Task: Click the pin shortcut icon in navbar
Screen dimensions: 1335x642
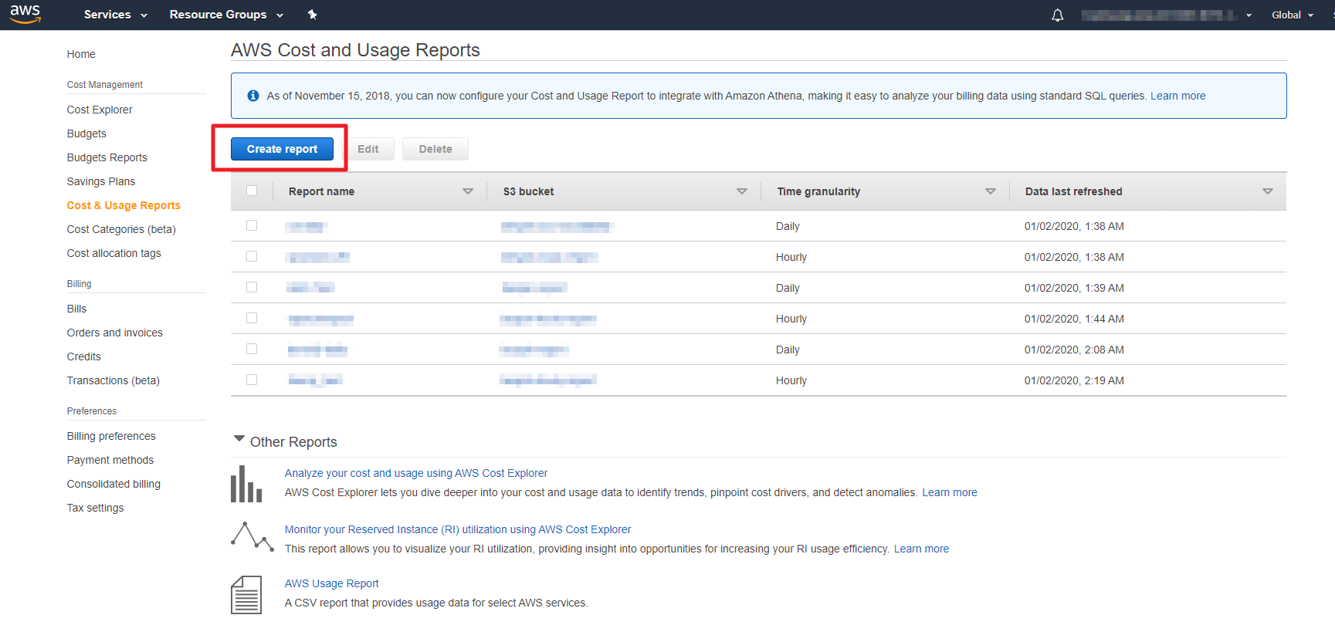Action: click(313, 15)
